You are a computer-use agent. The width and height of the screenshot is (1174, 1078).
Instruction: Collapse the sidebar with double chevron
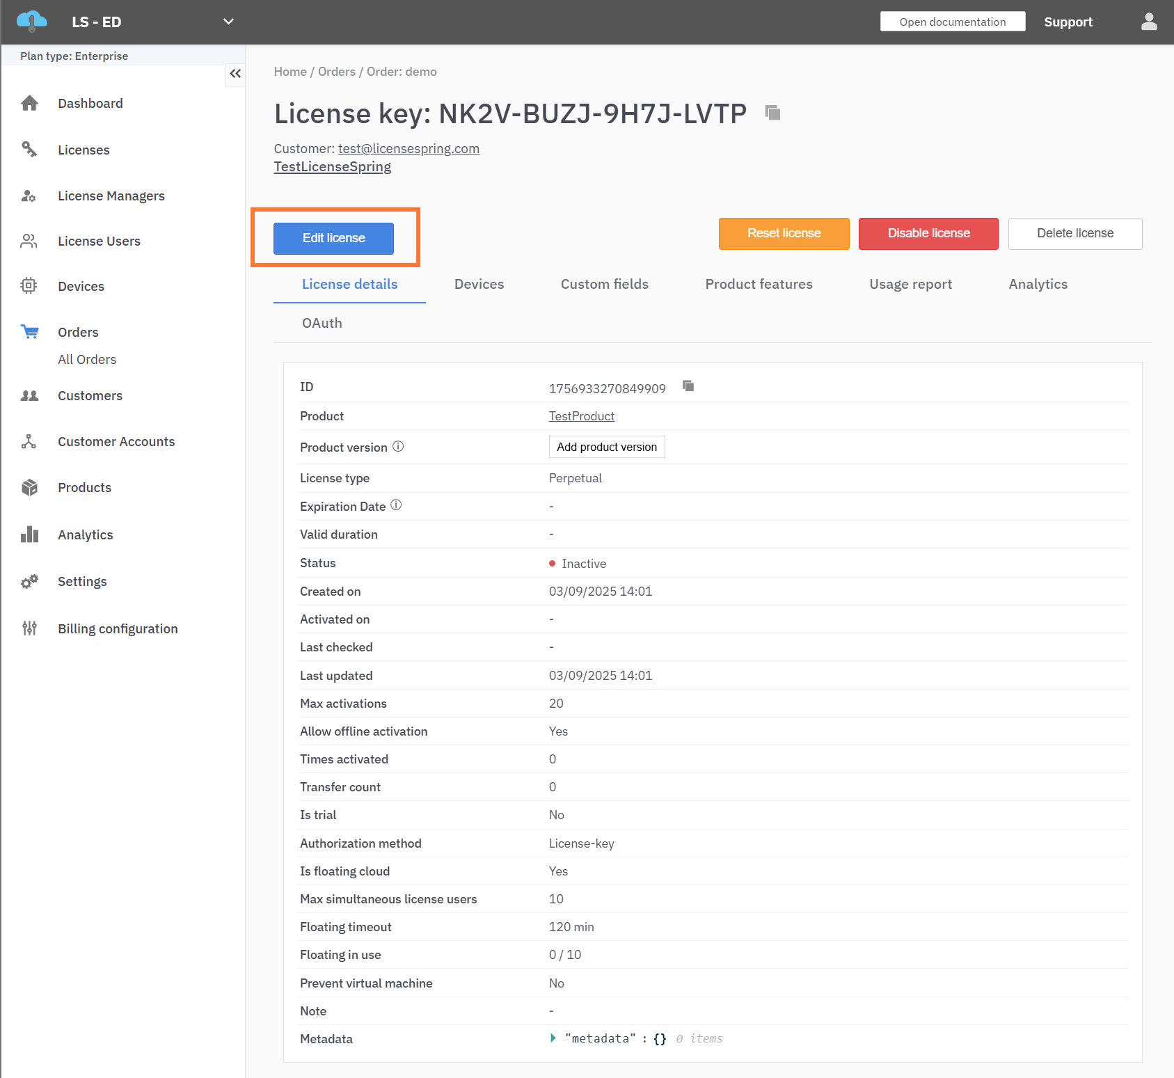[235, 74]
